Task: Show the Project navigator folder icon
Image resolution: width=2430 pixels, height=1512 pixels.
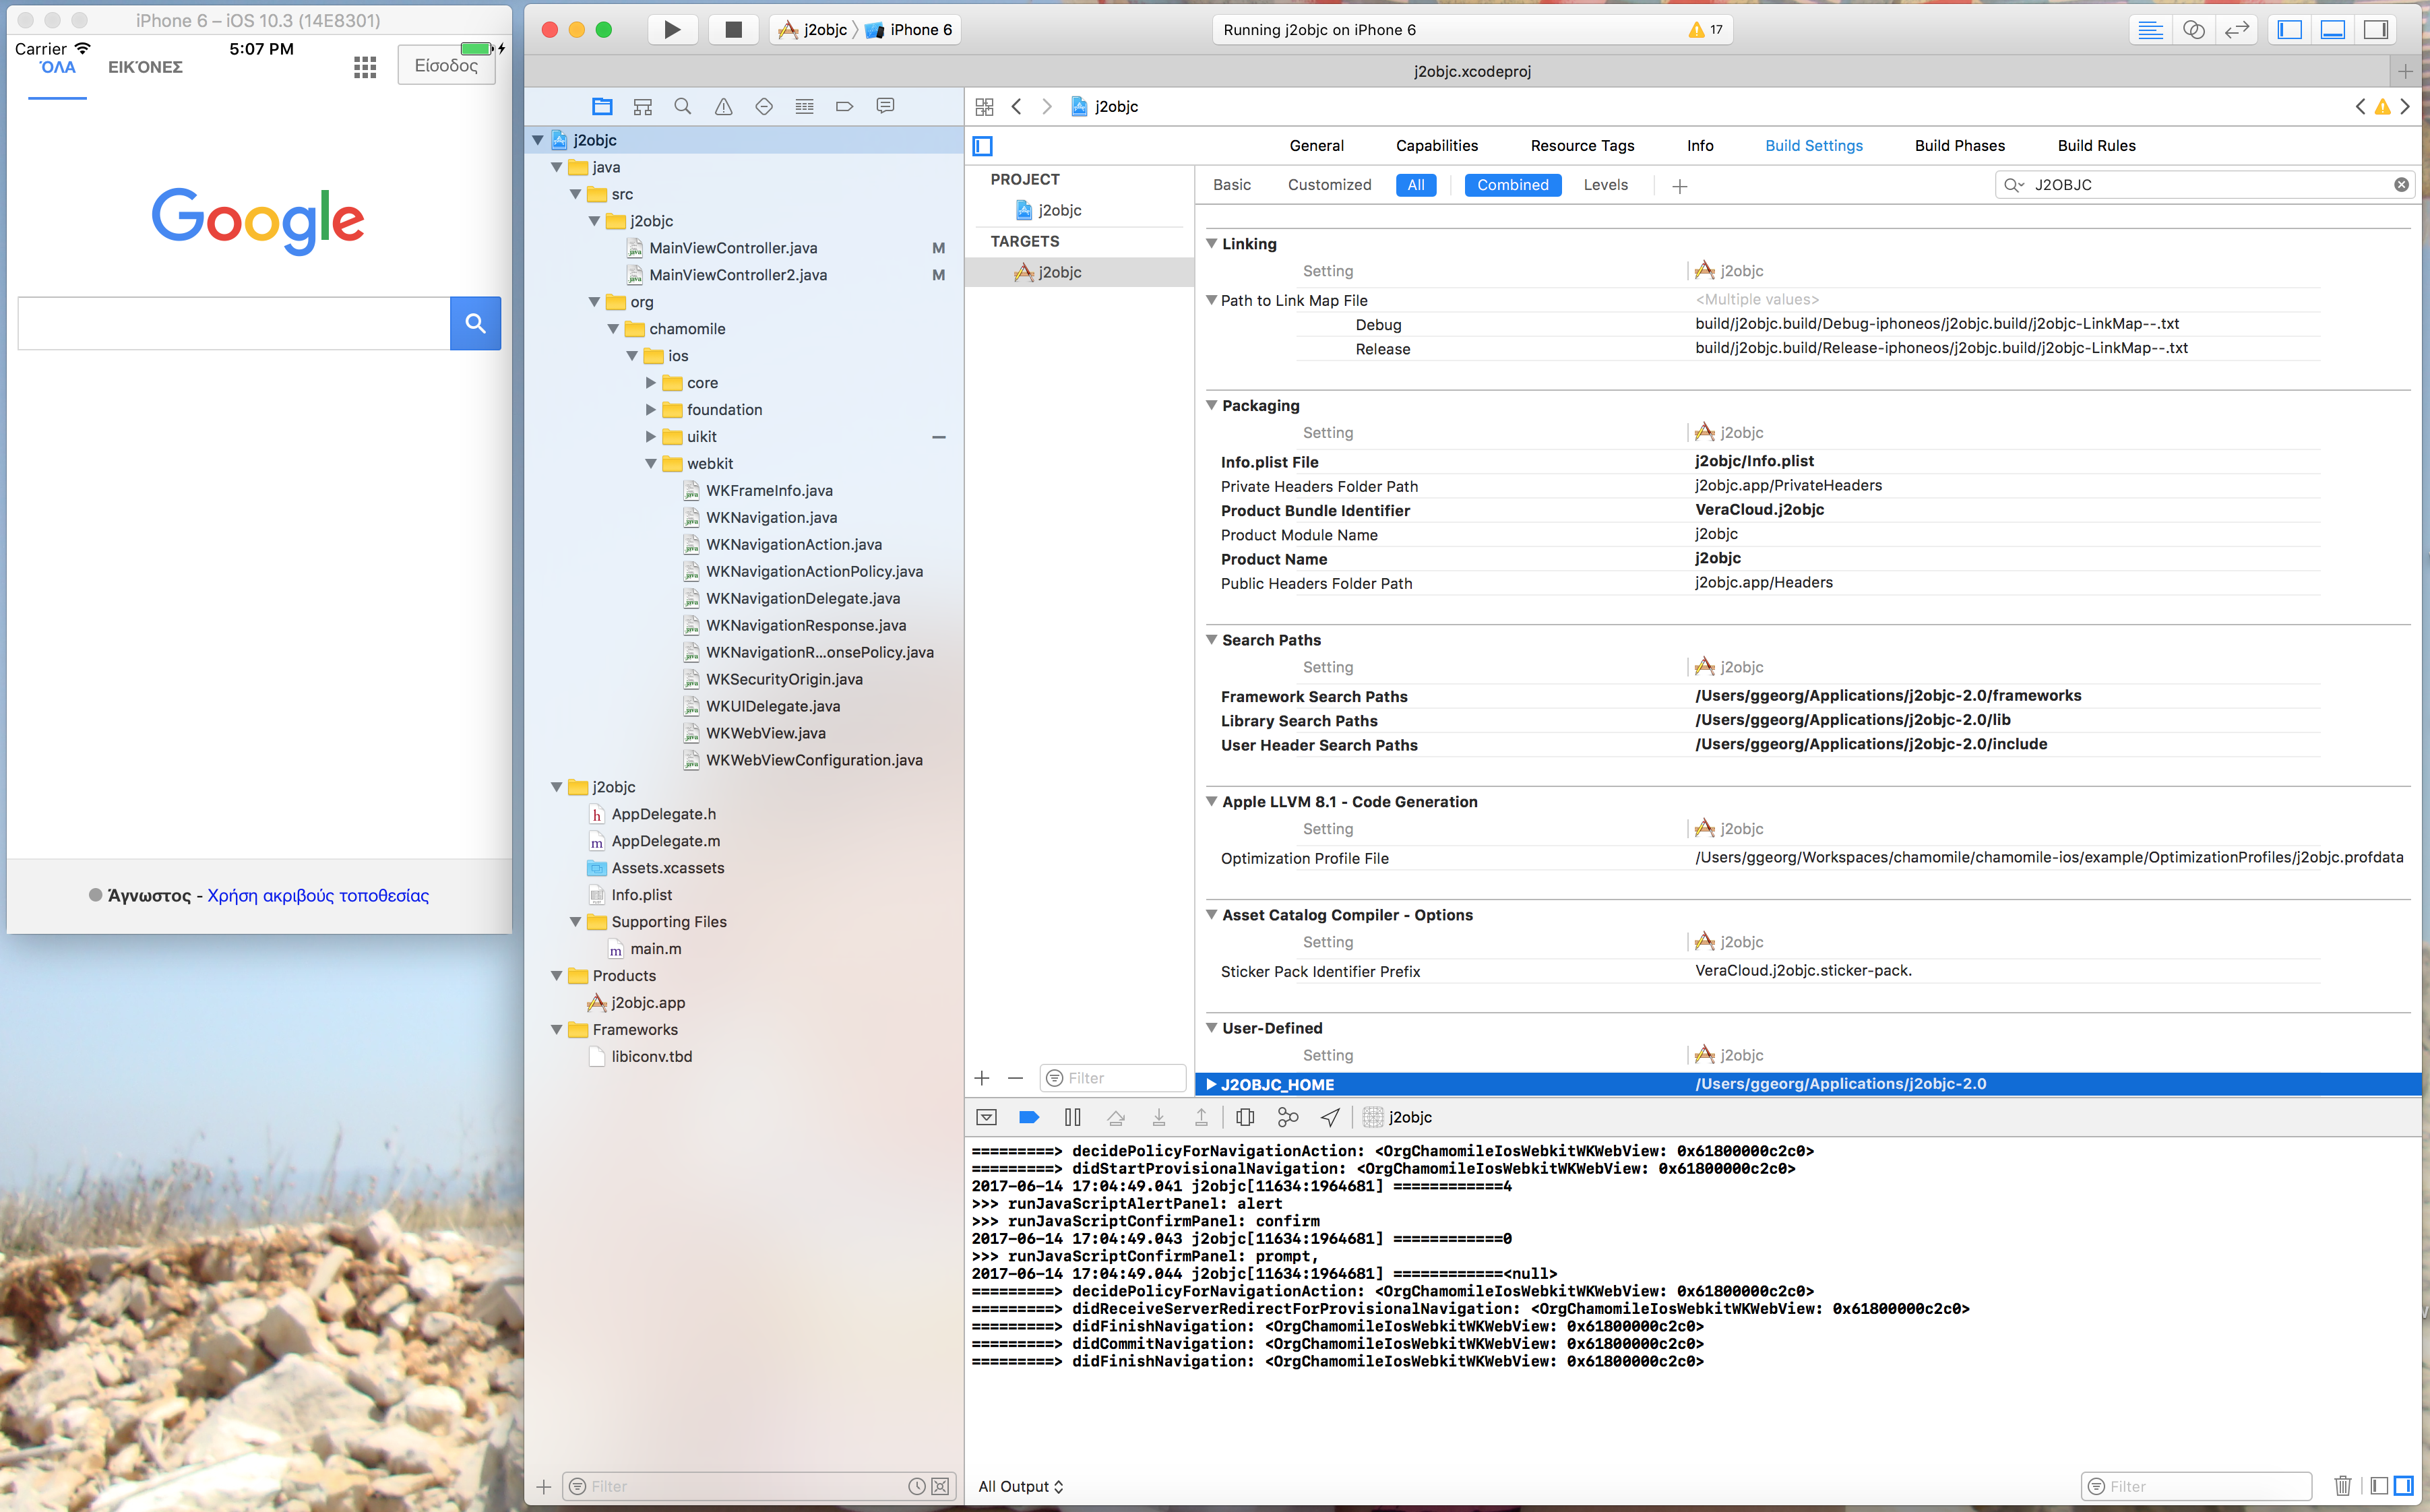Action: [602, 106]
